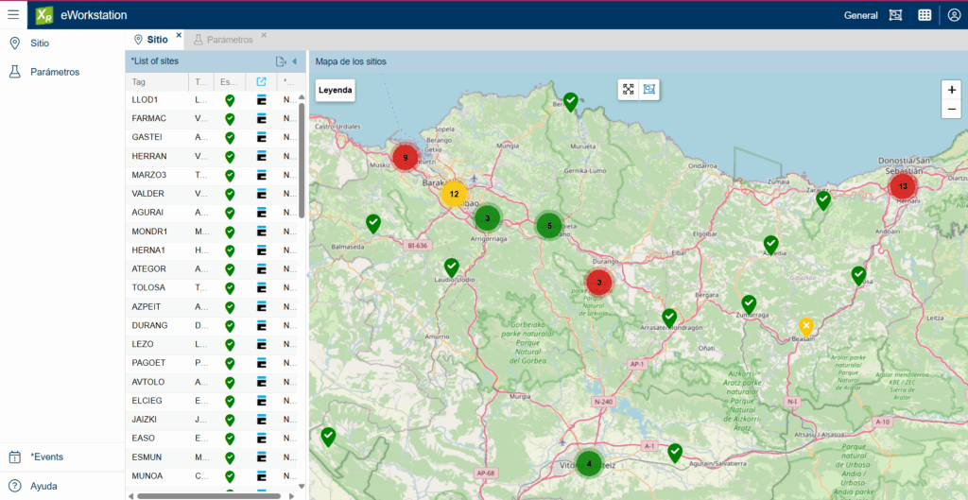Open the apps grid icon
This screenshot has height=500, width=968.
tap(925, 15)
